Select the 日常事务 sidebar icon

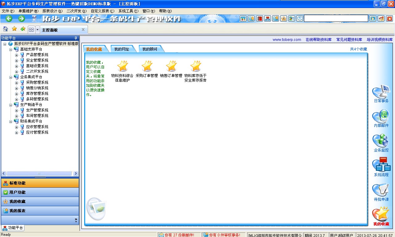tap(381, 91)
